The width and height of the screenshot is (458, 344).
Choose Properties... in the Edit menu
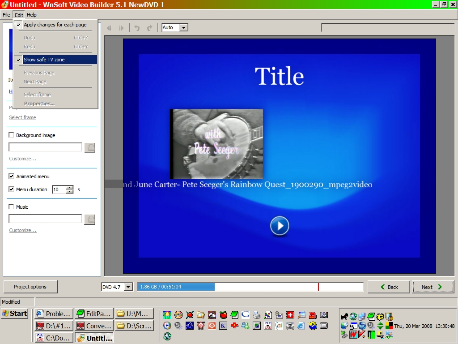click(55, 103)
